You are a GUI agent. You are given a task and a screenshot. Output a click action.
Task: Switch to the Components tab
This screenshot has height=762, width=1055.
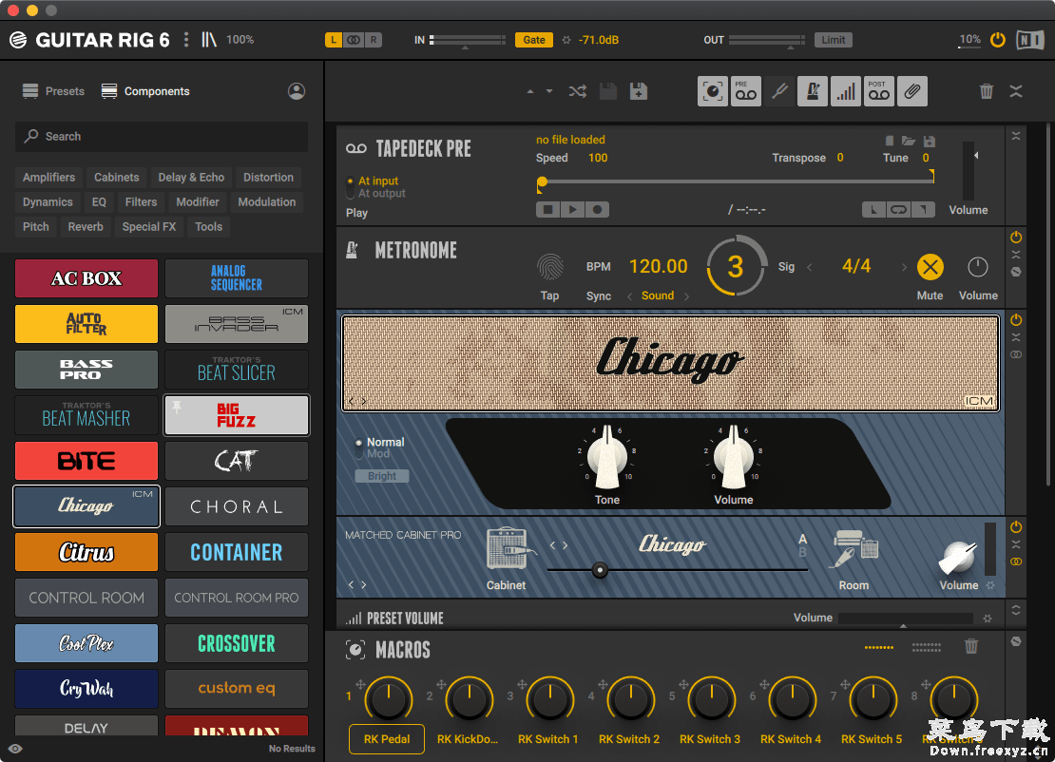point(145,91)
